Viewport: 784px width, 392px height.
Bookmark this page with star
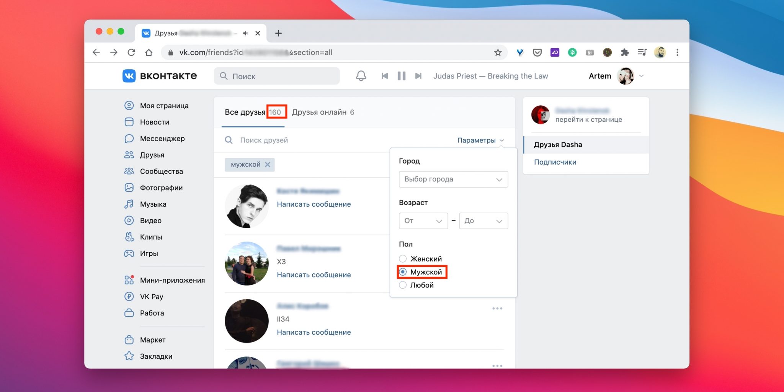pyautogui.click(x=498, y=52)
